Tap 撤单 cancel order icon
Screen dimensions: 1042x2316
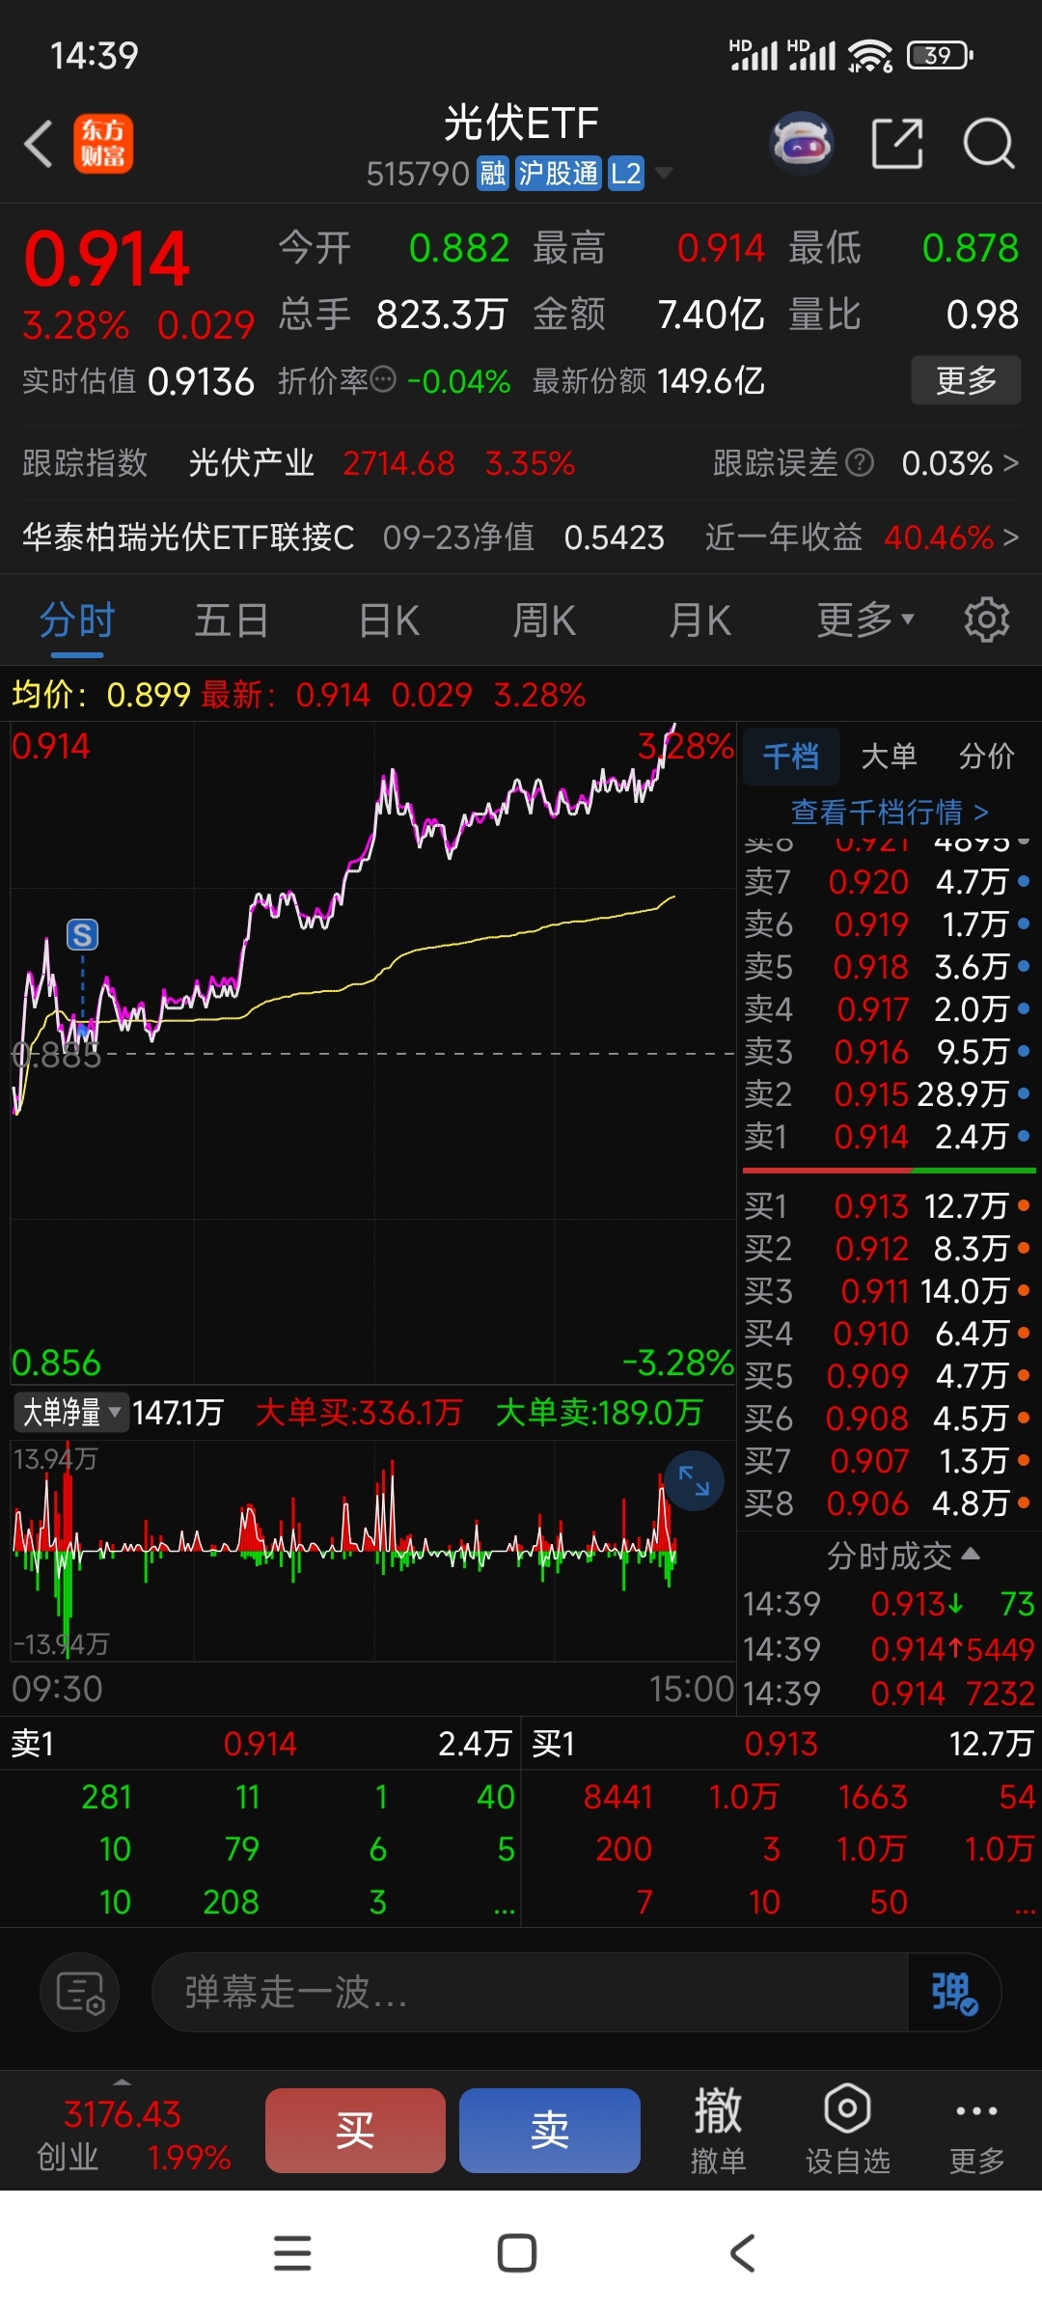718,2131
